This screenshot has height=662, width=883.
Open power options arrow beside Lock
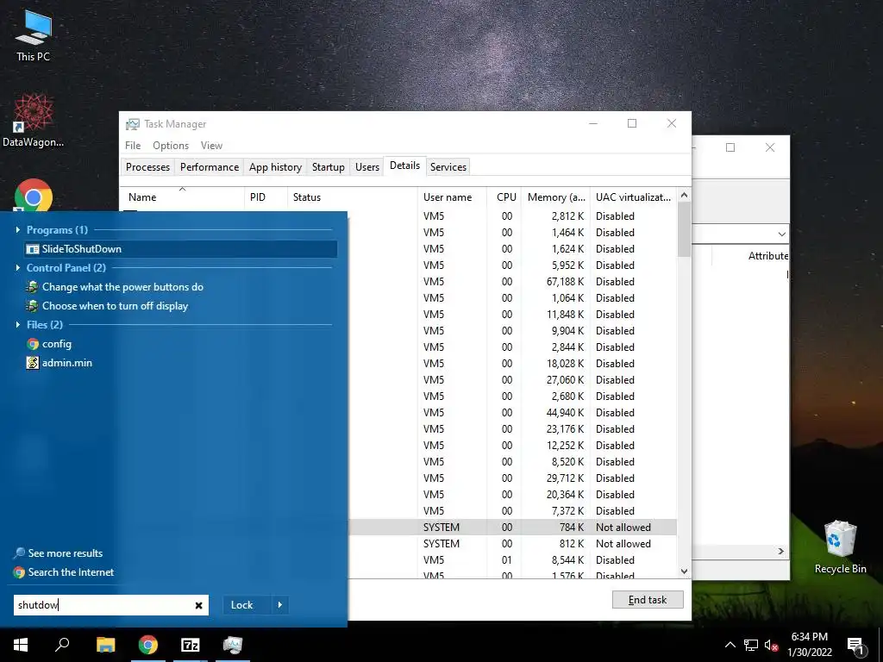280,605
